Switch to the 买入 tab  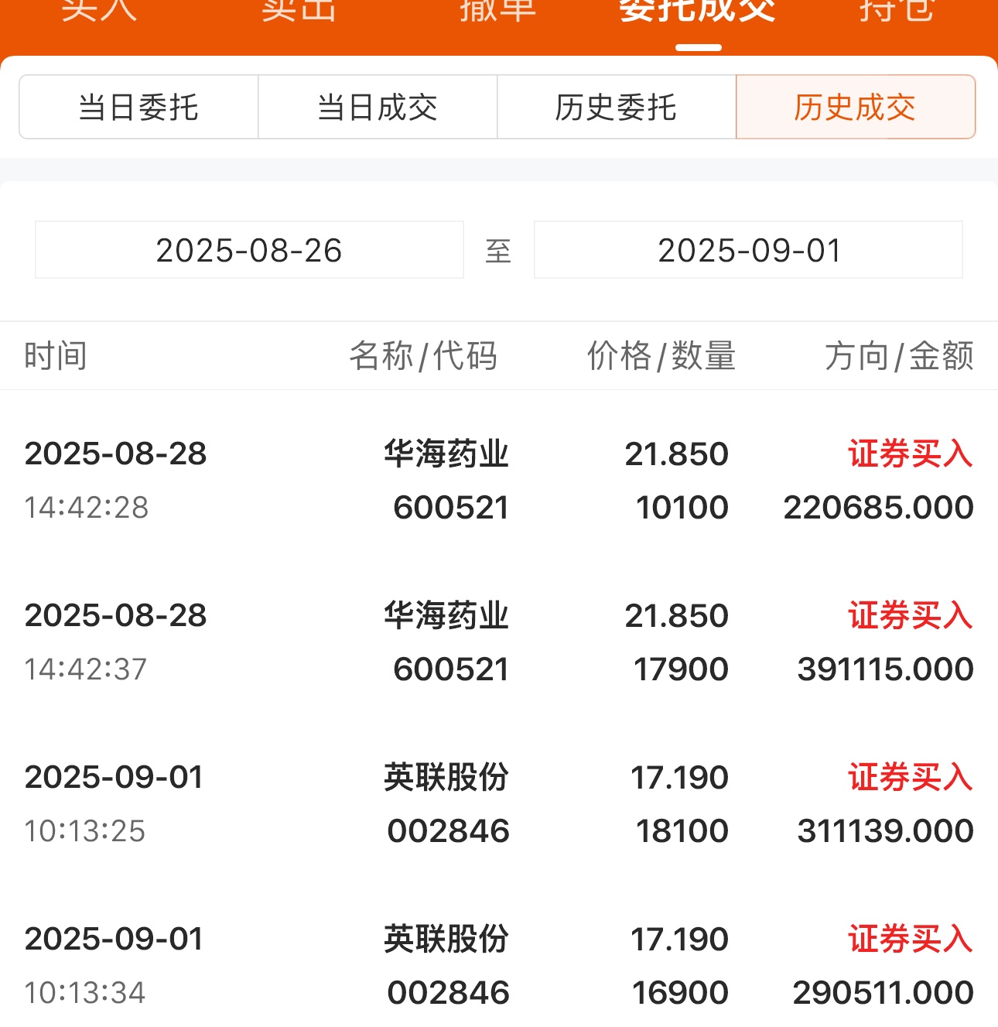point(99,11)
